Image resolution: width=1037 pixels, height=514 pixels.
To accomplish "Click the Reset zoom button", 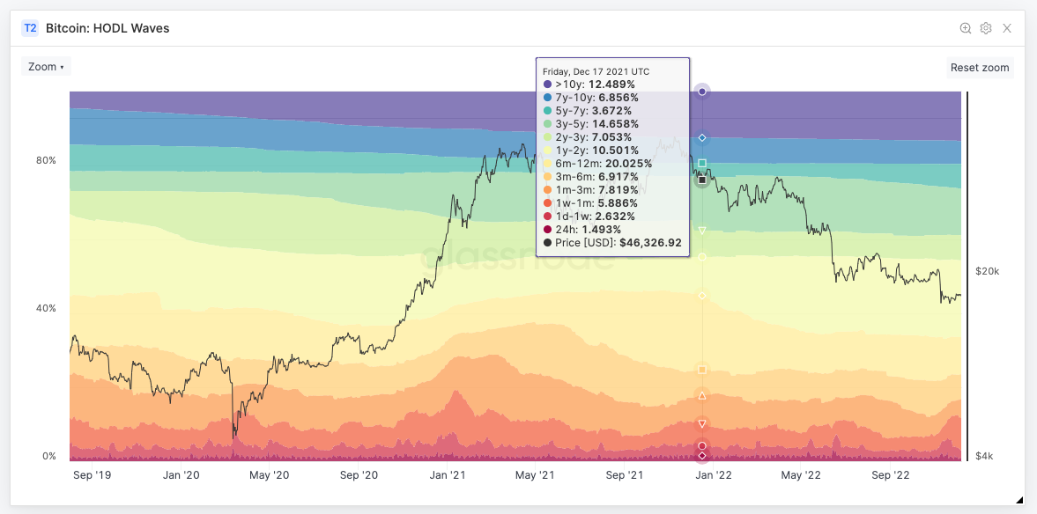I will [x=980, y=67].
